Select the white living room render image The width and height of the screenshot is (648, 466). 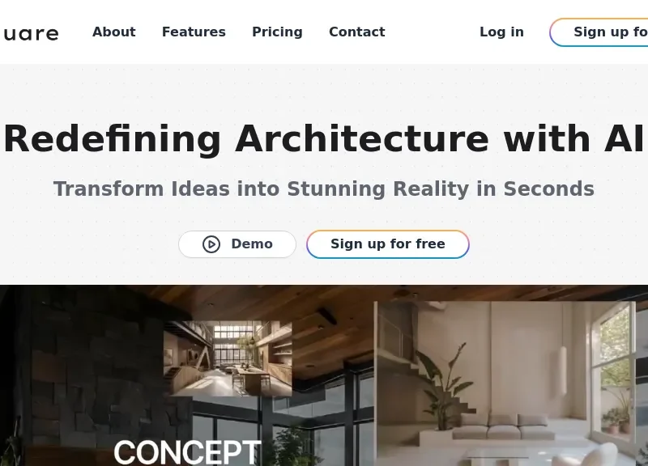coord(505,383)
